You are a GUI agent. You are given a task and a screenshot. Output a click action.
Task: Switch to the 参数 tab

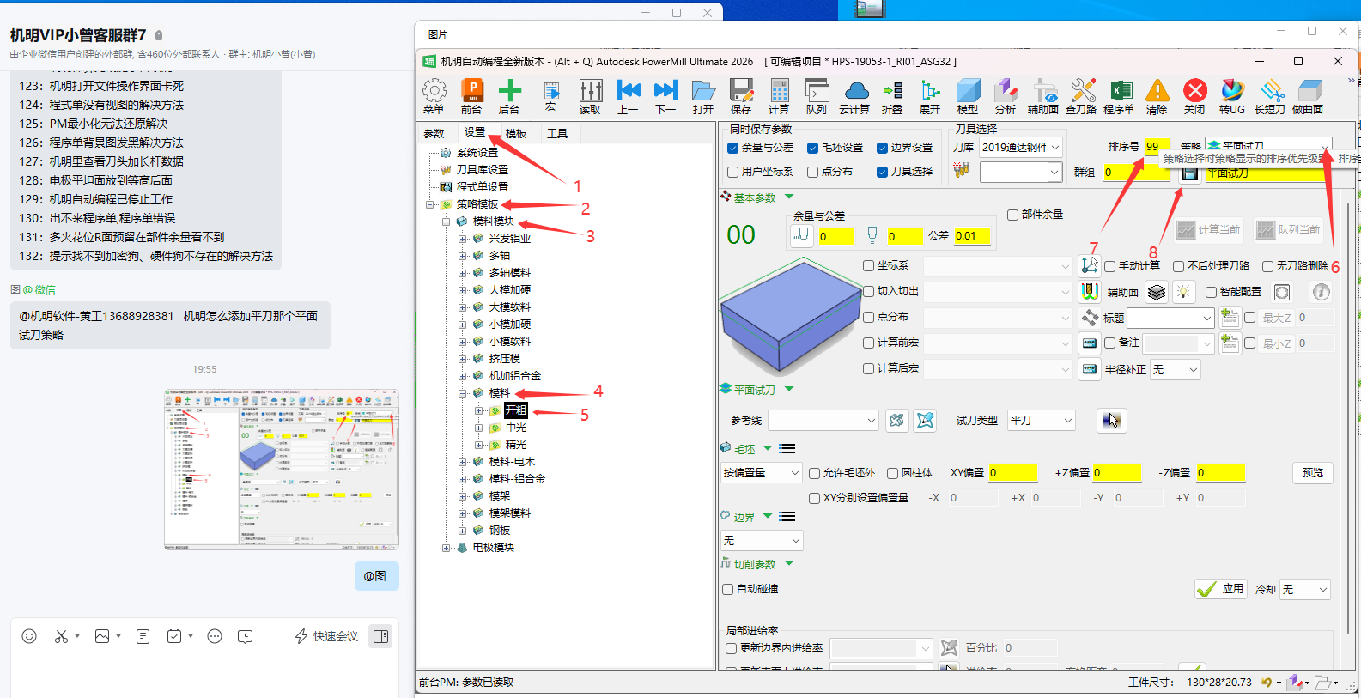pos(434,134)
